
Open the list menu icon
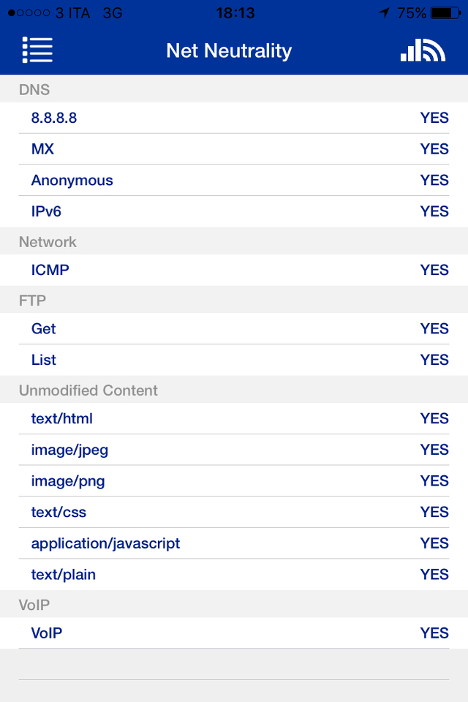37,50
